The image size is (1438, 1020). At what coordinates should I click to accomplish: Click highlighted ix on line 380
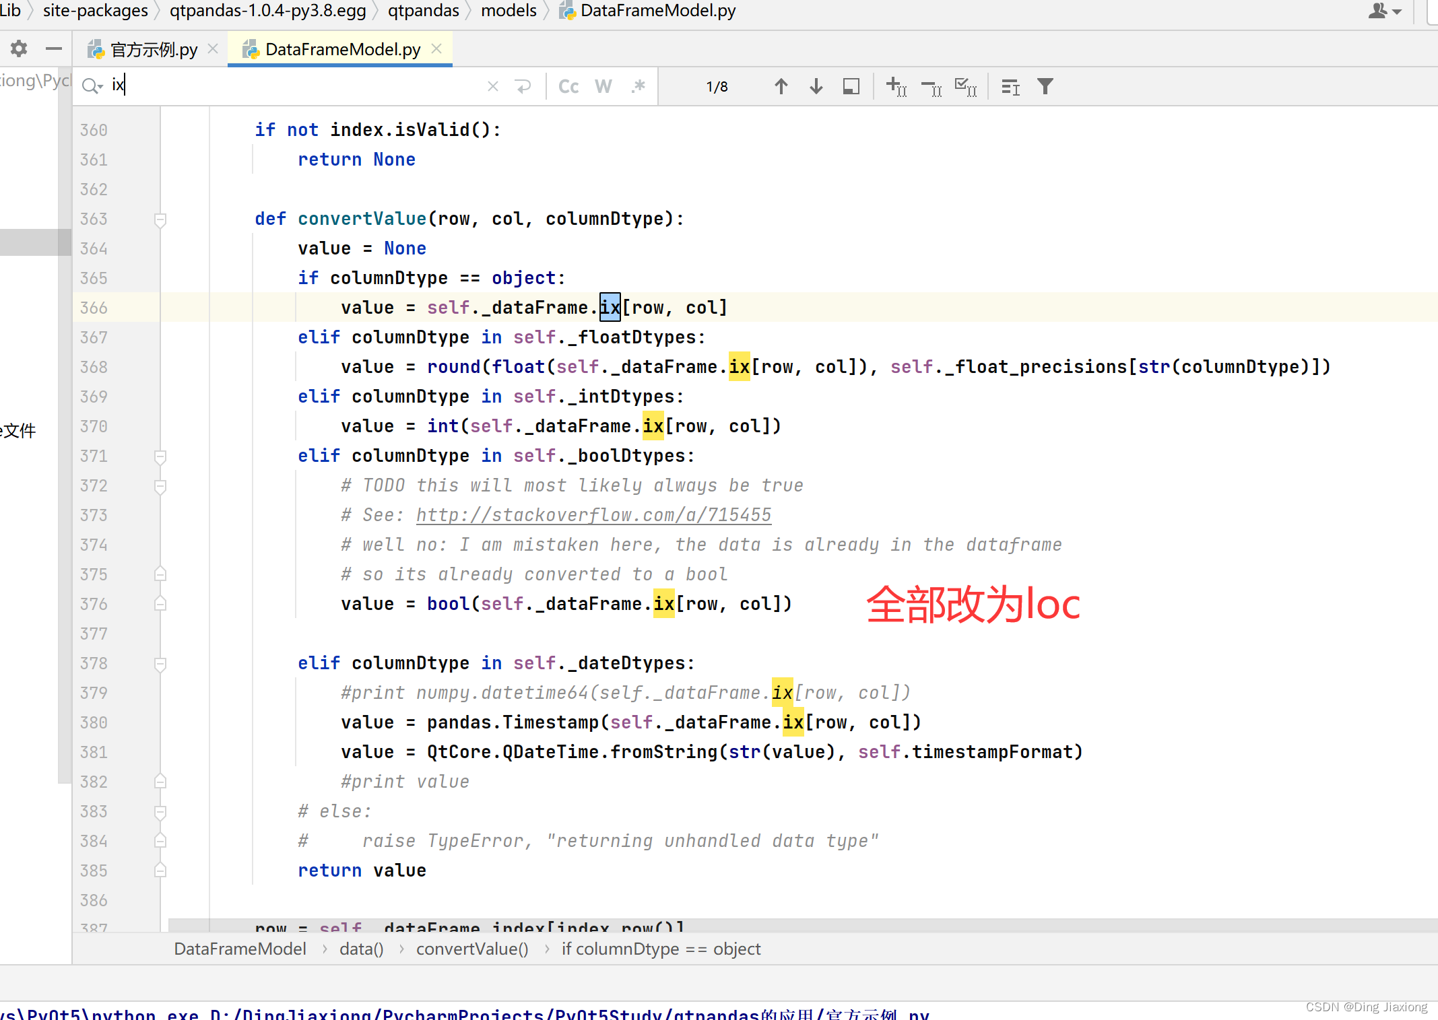pyautogui.click(x=793, y=722)
